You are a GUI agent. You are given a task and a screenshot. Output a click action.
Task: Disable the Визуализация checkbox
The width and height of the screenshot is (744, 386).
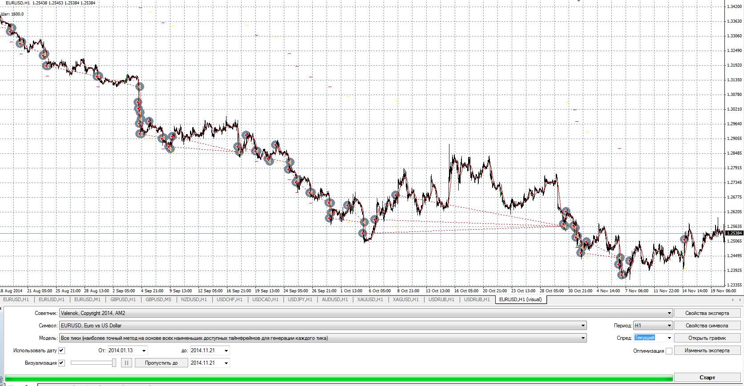click(x=62, y=363)
